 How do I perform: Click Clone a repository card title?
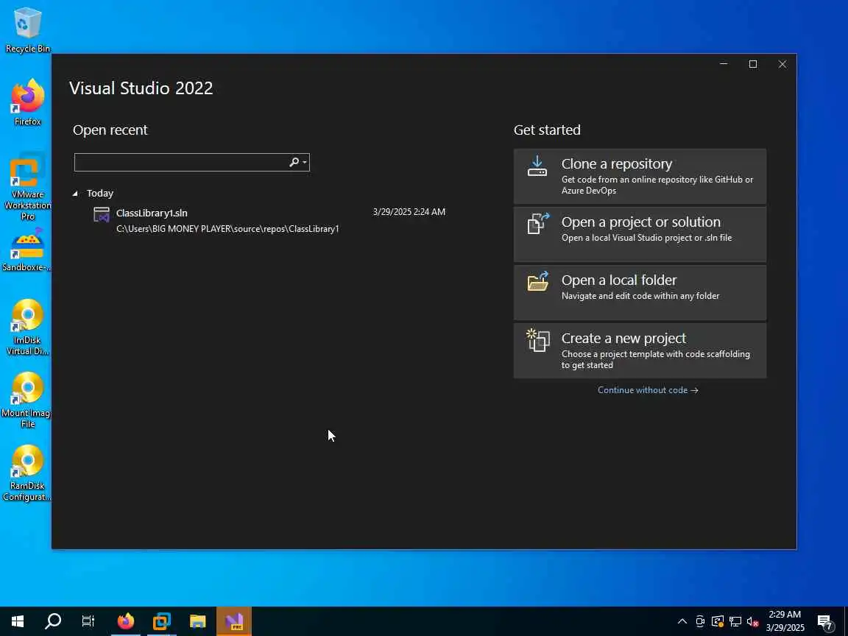click(x=617, y=164)
